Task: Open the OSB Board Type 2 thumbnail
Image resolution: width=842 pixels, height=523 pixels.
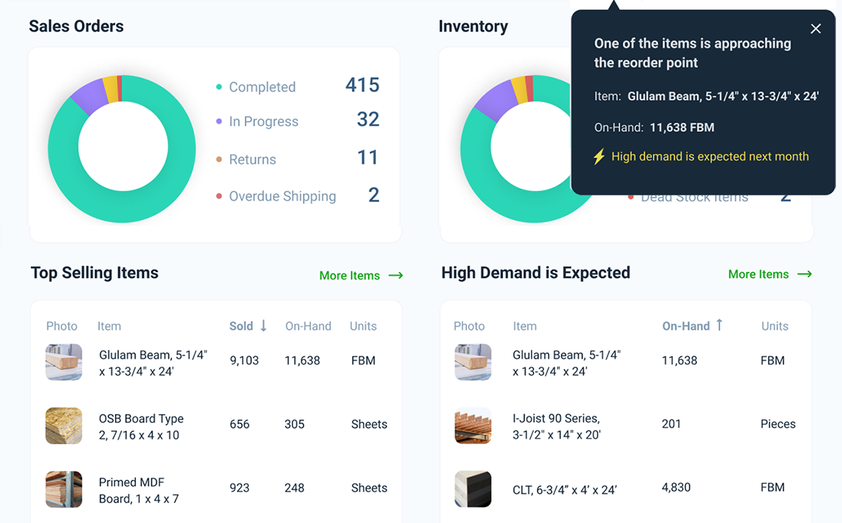Action: point(64,426)
